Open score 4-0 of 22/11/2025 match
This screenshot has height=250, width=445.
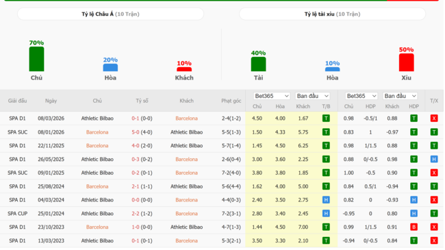[136, 146]
